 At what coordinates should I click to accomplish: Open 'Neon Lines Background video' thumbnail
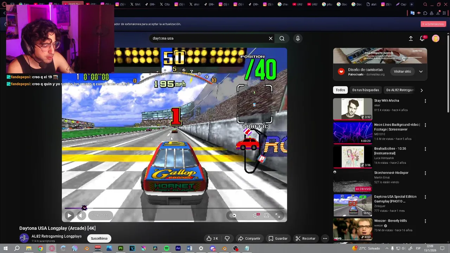[353, 133]
